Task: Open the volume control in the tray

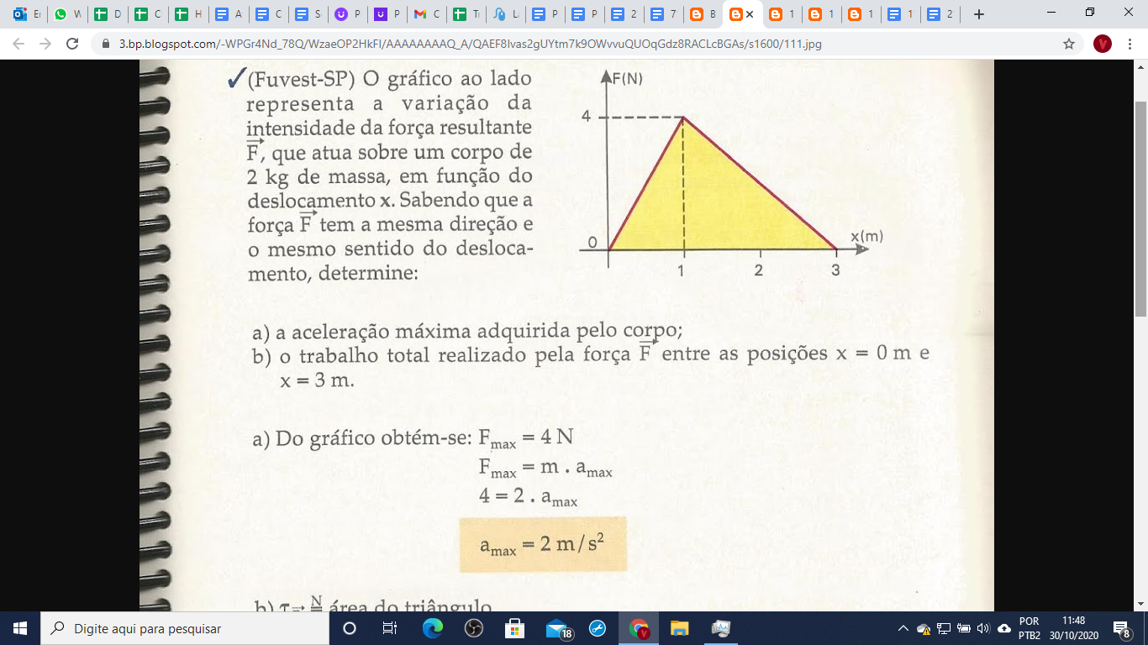Action: click(x=983, y=628)
